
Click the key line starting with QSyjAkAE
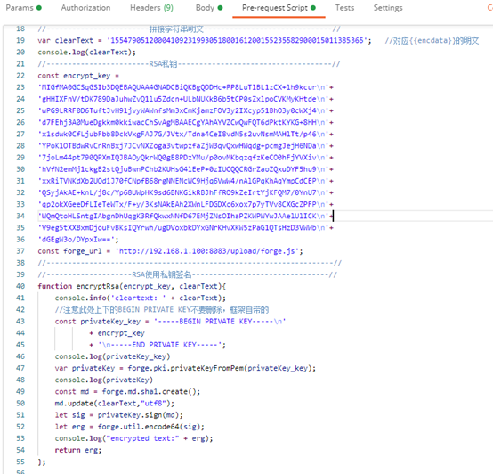(185, 192)
